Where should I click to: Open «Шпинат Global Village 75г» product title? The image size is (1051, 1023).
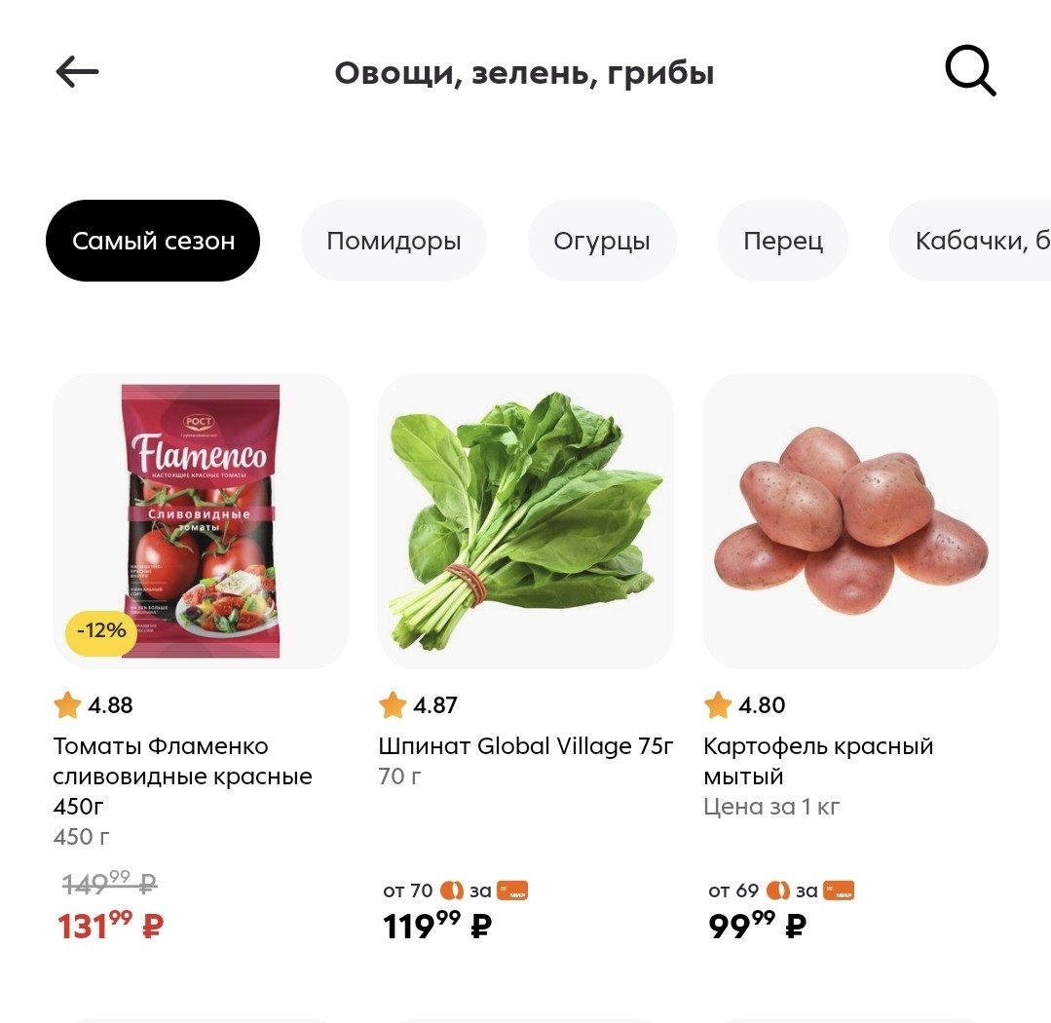526,746
